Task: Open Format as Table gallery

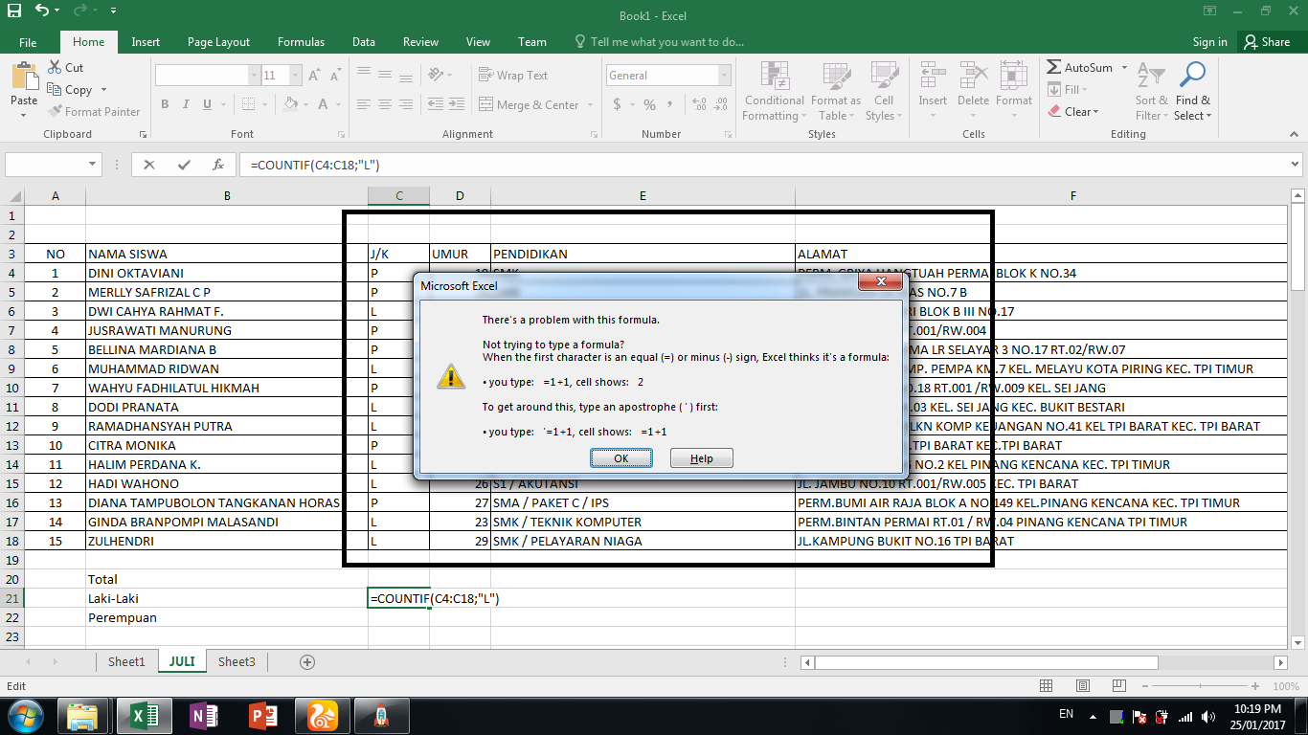Action: click(835, 92)
